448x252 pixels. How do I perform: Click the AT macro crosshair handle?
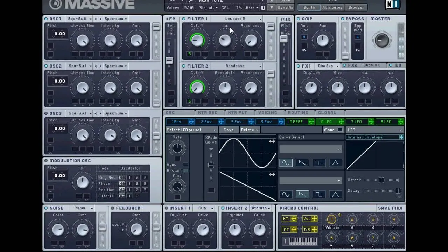pyautogui.click(x=294, y=229)
